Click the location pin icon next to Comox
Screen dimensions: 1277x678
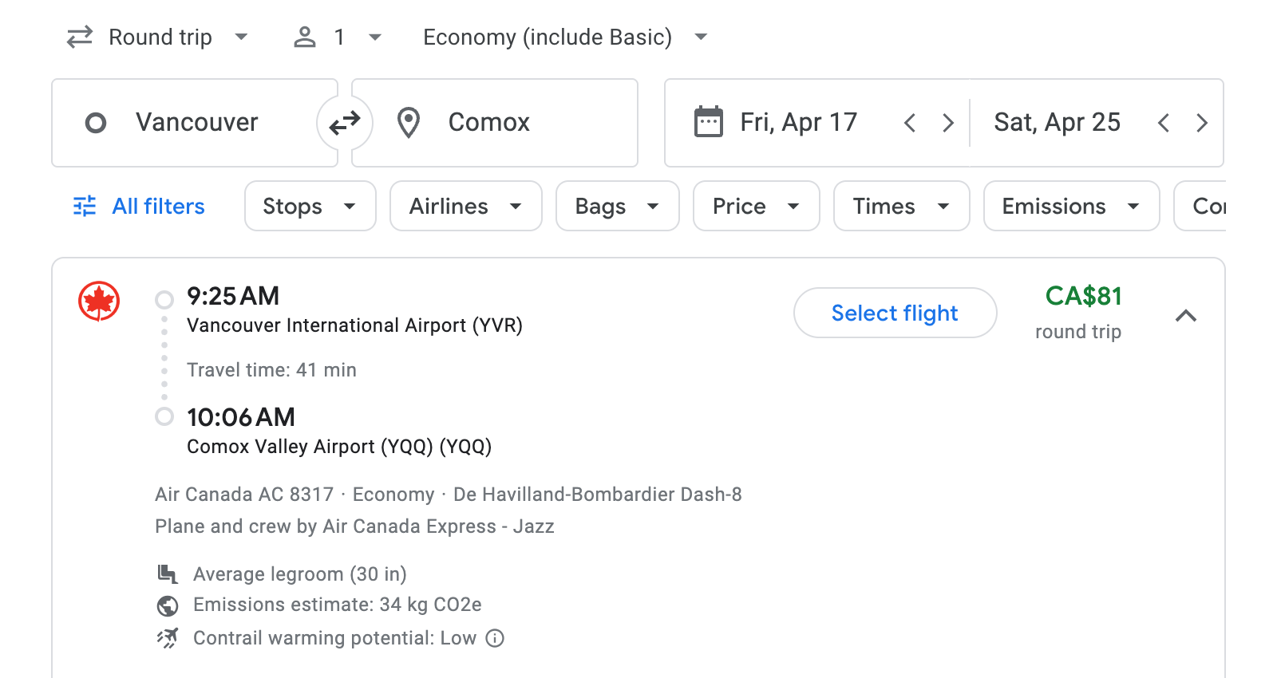409,122
